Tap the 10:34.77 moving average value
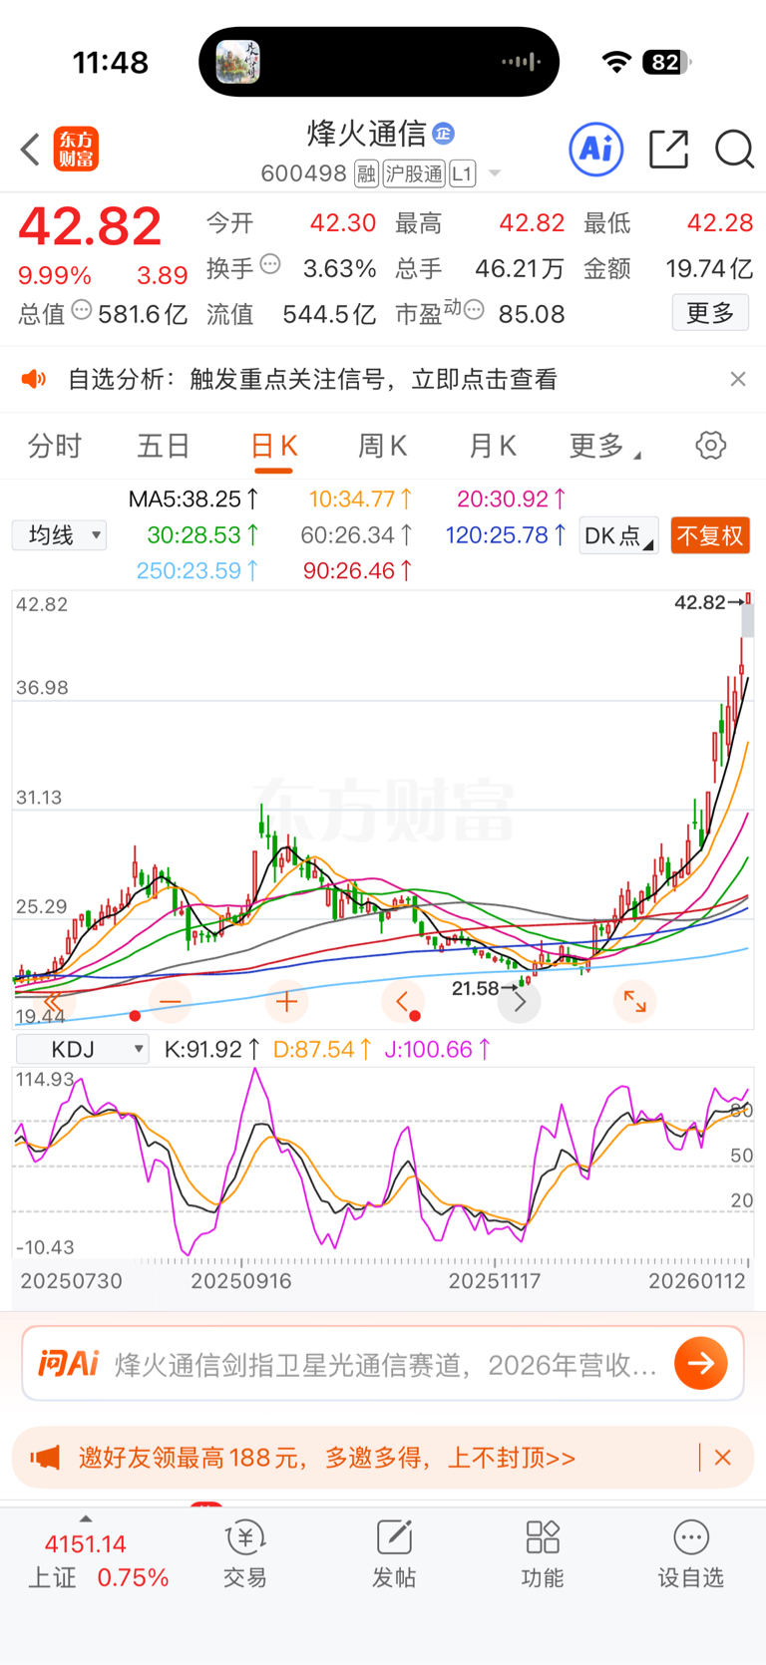The width and height of the screenshot is (766, 1665). [361, 499]
